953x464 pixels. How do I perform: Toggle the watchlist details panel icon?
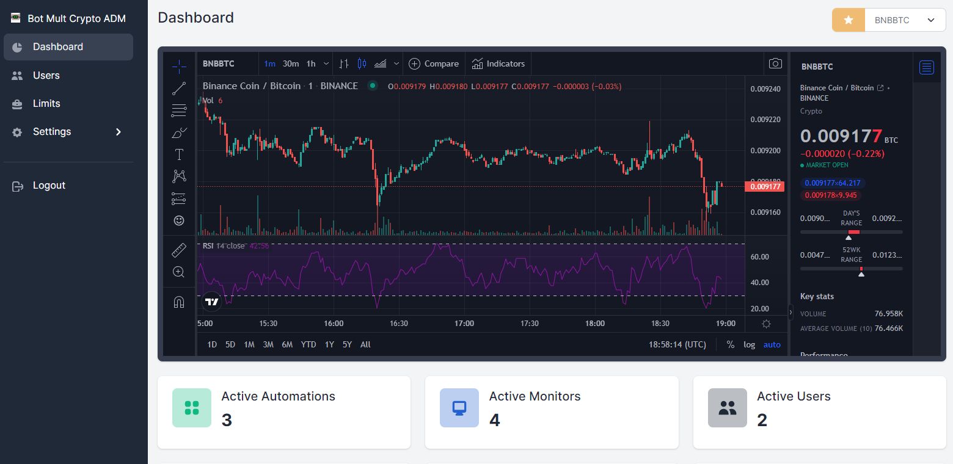927,67
